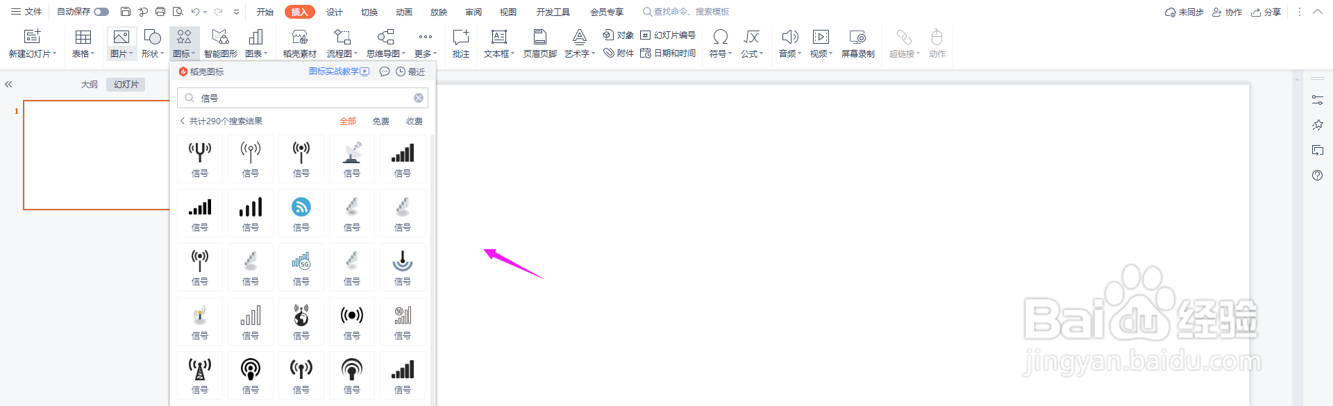Show 最近 recently used icons
The height and width of the screenshot is (406, 1333).
[410, 71]
